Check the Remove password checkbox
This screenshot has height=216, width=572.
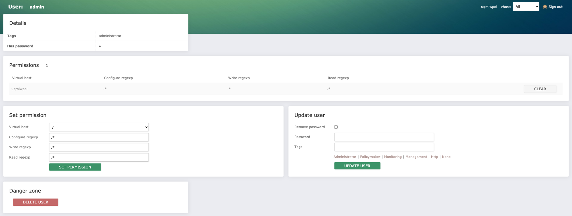336,127
